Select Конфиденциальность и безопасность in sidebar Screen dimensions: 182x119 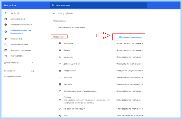(21, 32)
